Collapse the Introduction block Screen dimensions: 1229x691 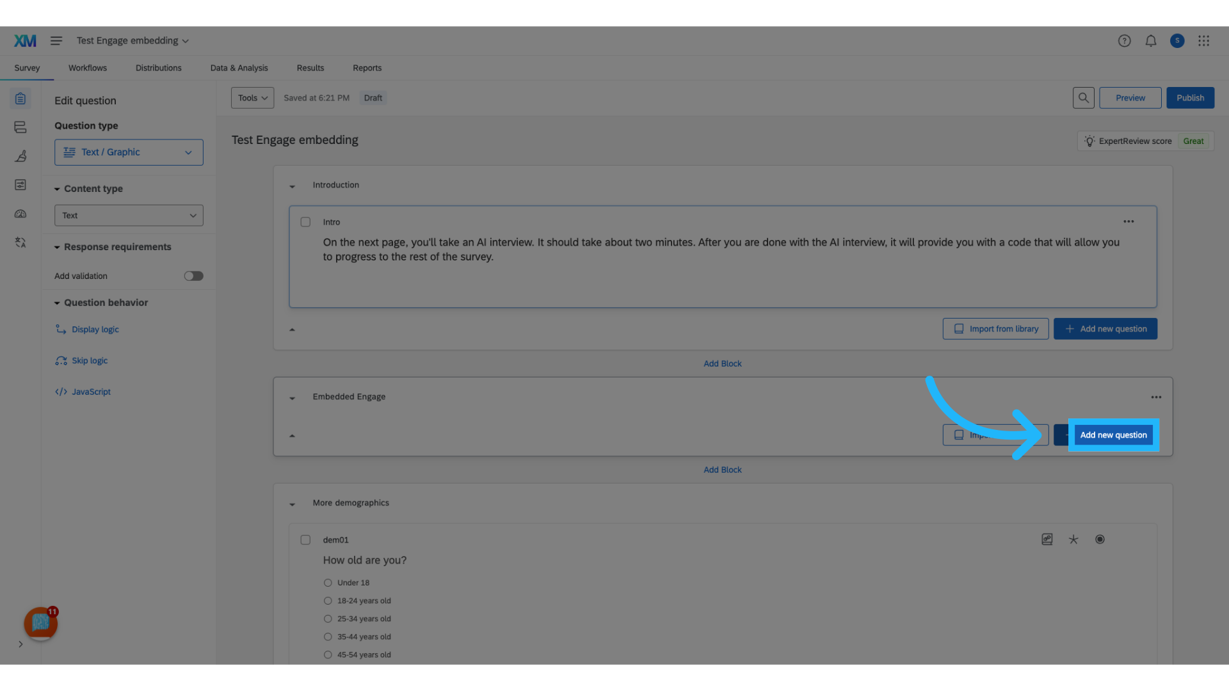tap(292, 186)
